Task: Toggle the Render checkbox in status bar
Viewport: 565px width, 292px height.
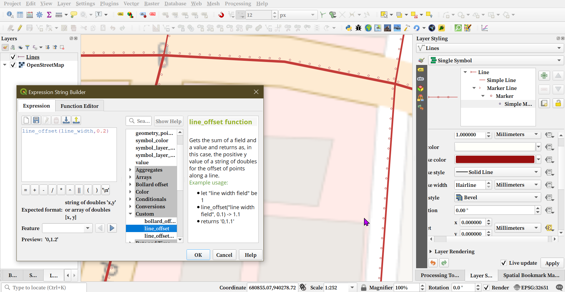Action: 486,288
